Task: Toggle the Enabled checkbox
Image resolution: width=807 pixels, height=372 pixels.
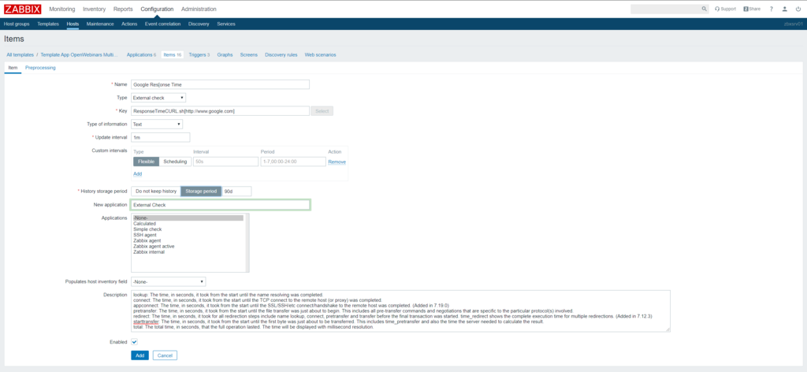Action: (135, 342)
